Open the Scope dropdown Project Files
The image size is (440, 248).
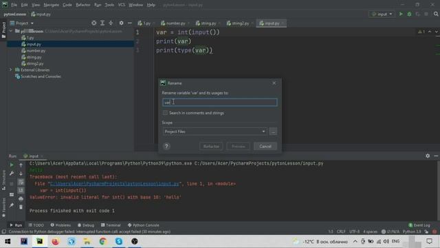[x=214, y=132]
